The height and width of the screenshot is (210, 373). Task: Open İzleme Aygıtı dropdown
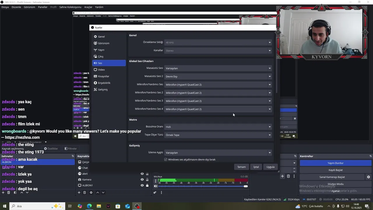click(218, 153)
